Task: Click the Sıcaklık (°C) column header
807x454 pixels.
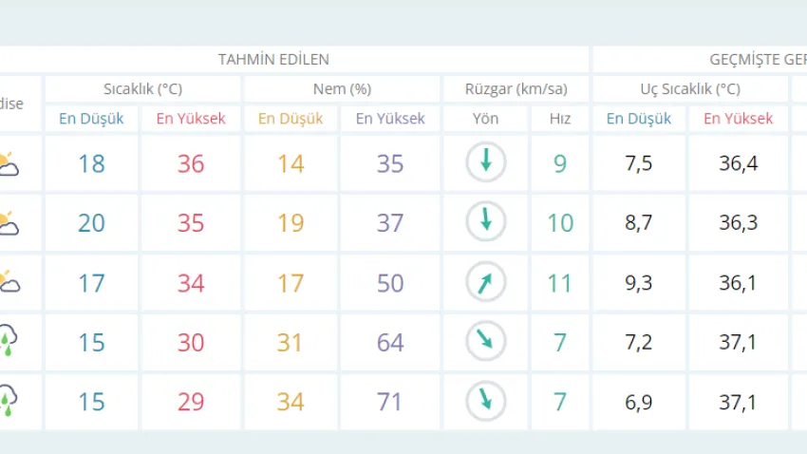Action: coord(142,89)
